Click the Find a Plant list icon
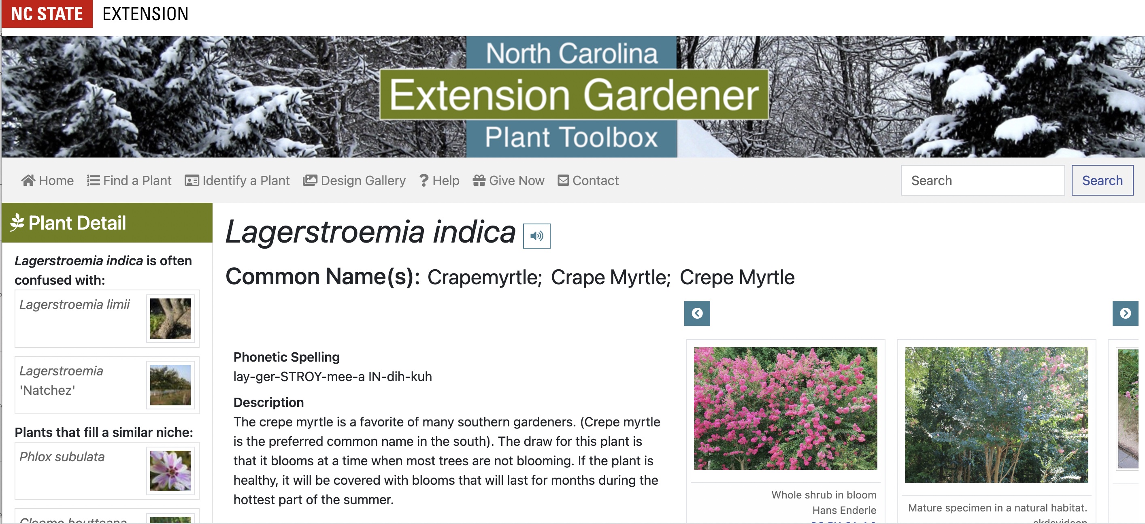 92,181
